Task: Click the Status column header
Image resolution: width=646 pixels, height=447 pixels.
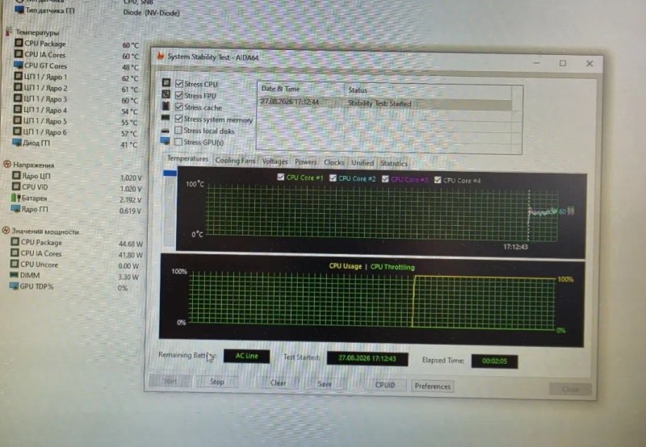Action: point(429,90)
